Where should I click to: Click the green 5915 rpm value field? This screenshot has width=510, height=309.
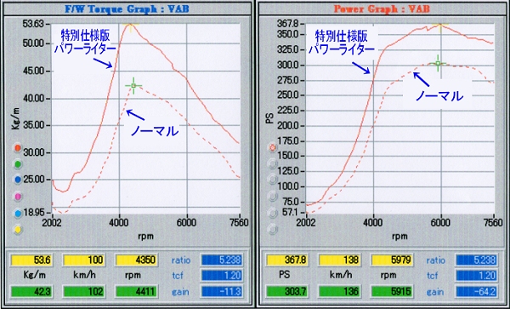tap(392, 291)
